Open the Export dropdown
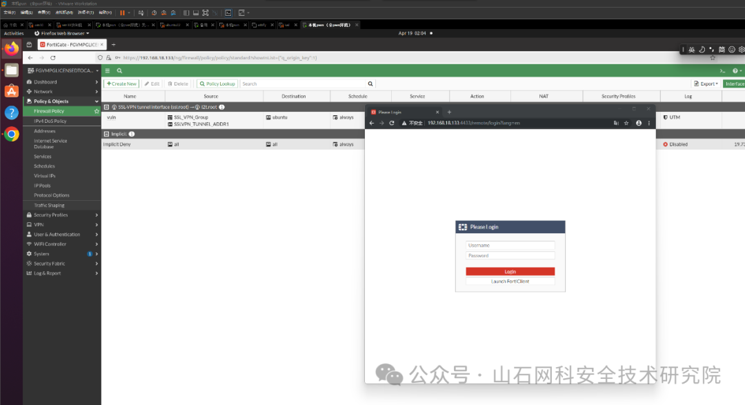Image resolution: width=745 pixels, height=405 pixels. click(x=706, y=83)
